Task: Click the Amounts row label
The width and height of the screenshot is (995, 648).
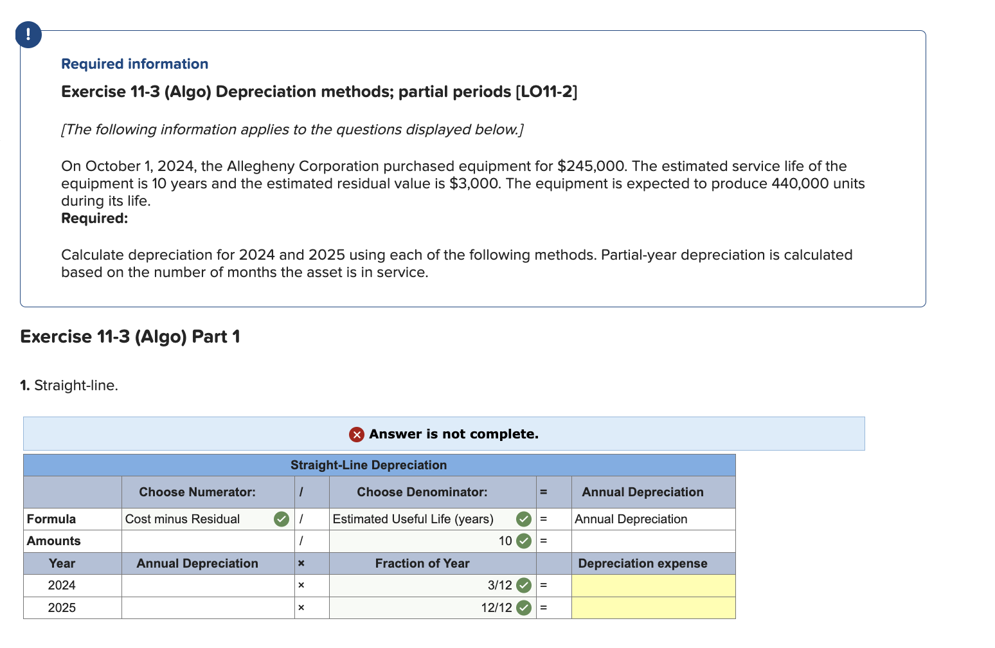Action: (x=54, y=541)
